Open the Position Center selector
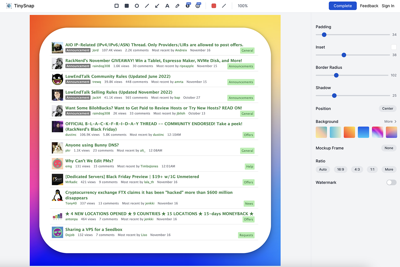 (387, 108)
